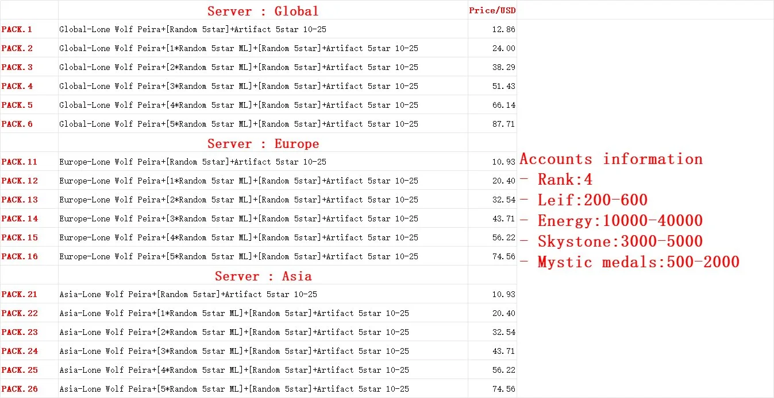Click the Server : Global header
Viewport: 774px width, 398px height.
click(x=263, y=11)
